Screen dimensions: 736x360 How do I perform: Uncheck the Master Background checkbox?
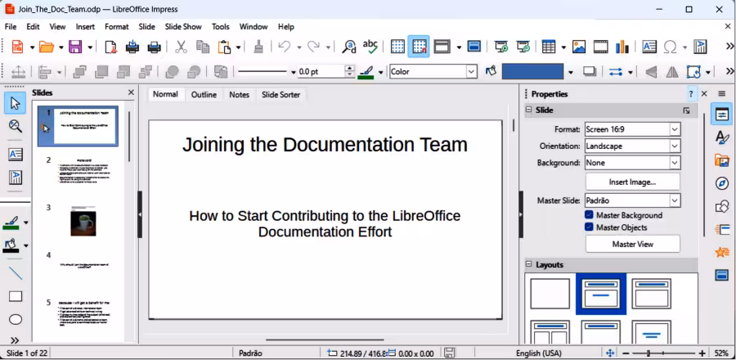pyautogui.click(x=589, y=215)
